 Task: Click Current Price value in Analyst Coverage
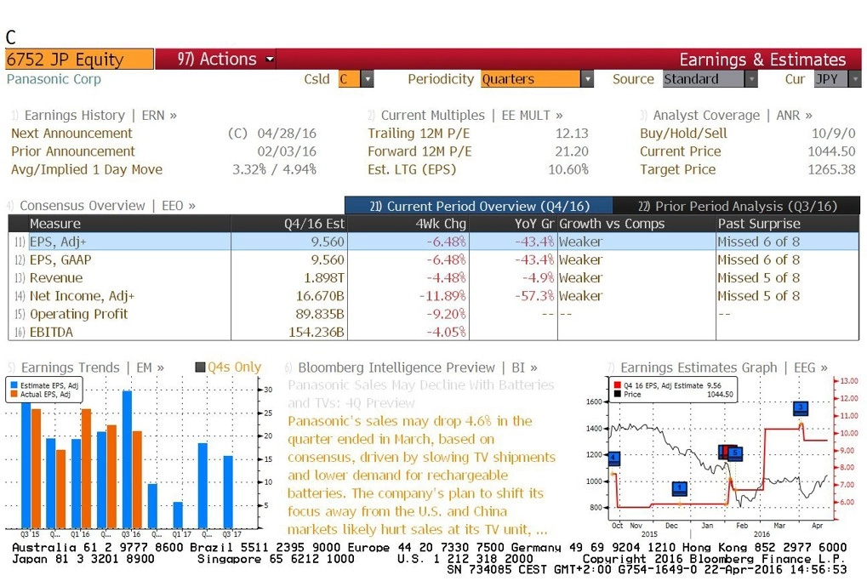point(831,151)
